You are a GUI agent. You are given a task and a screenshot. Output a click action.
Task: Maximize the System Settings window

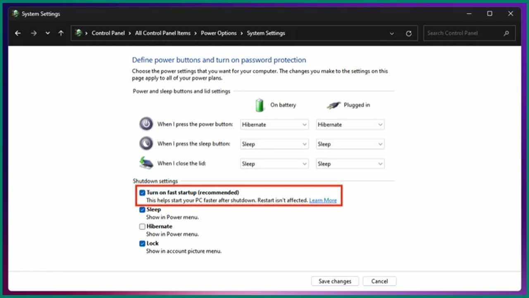click(490, 14)
